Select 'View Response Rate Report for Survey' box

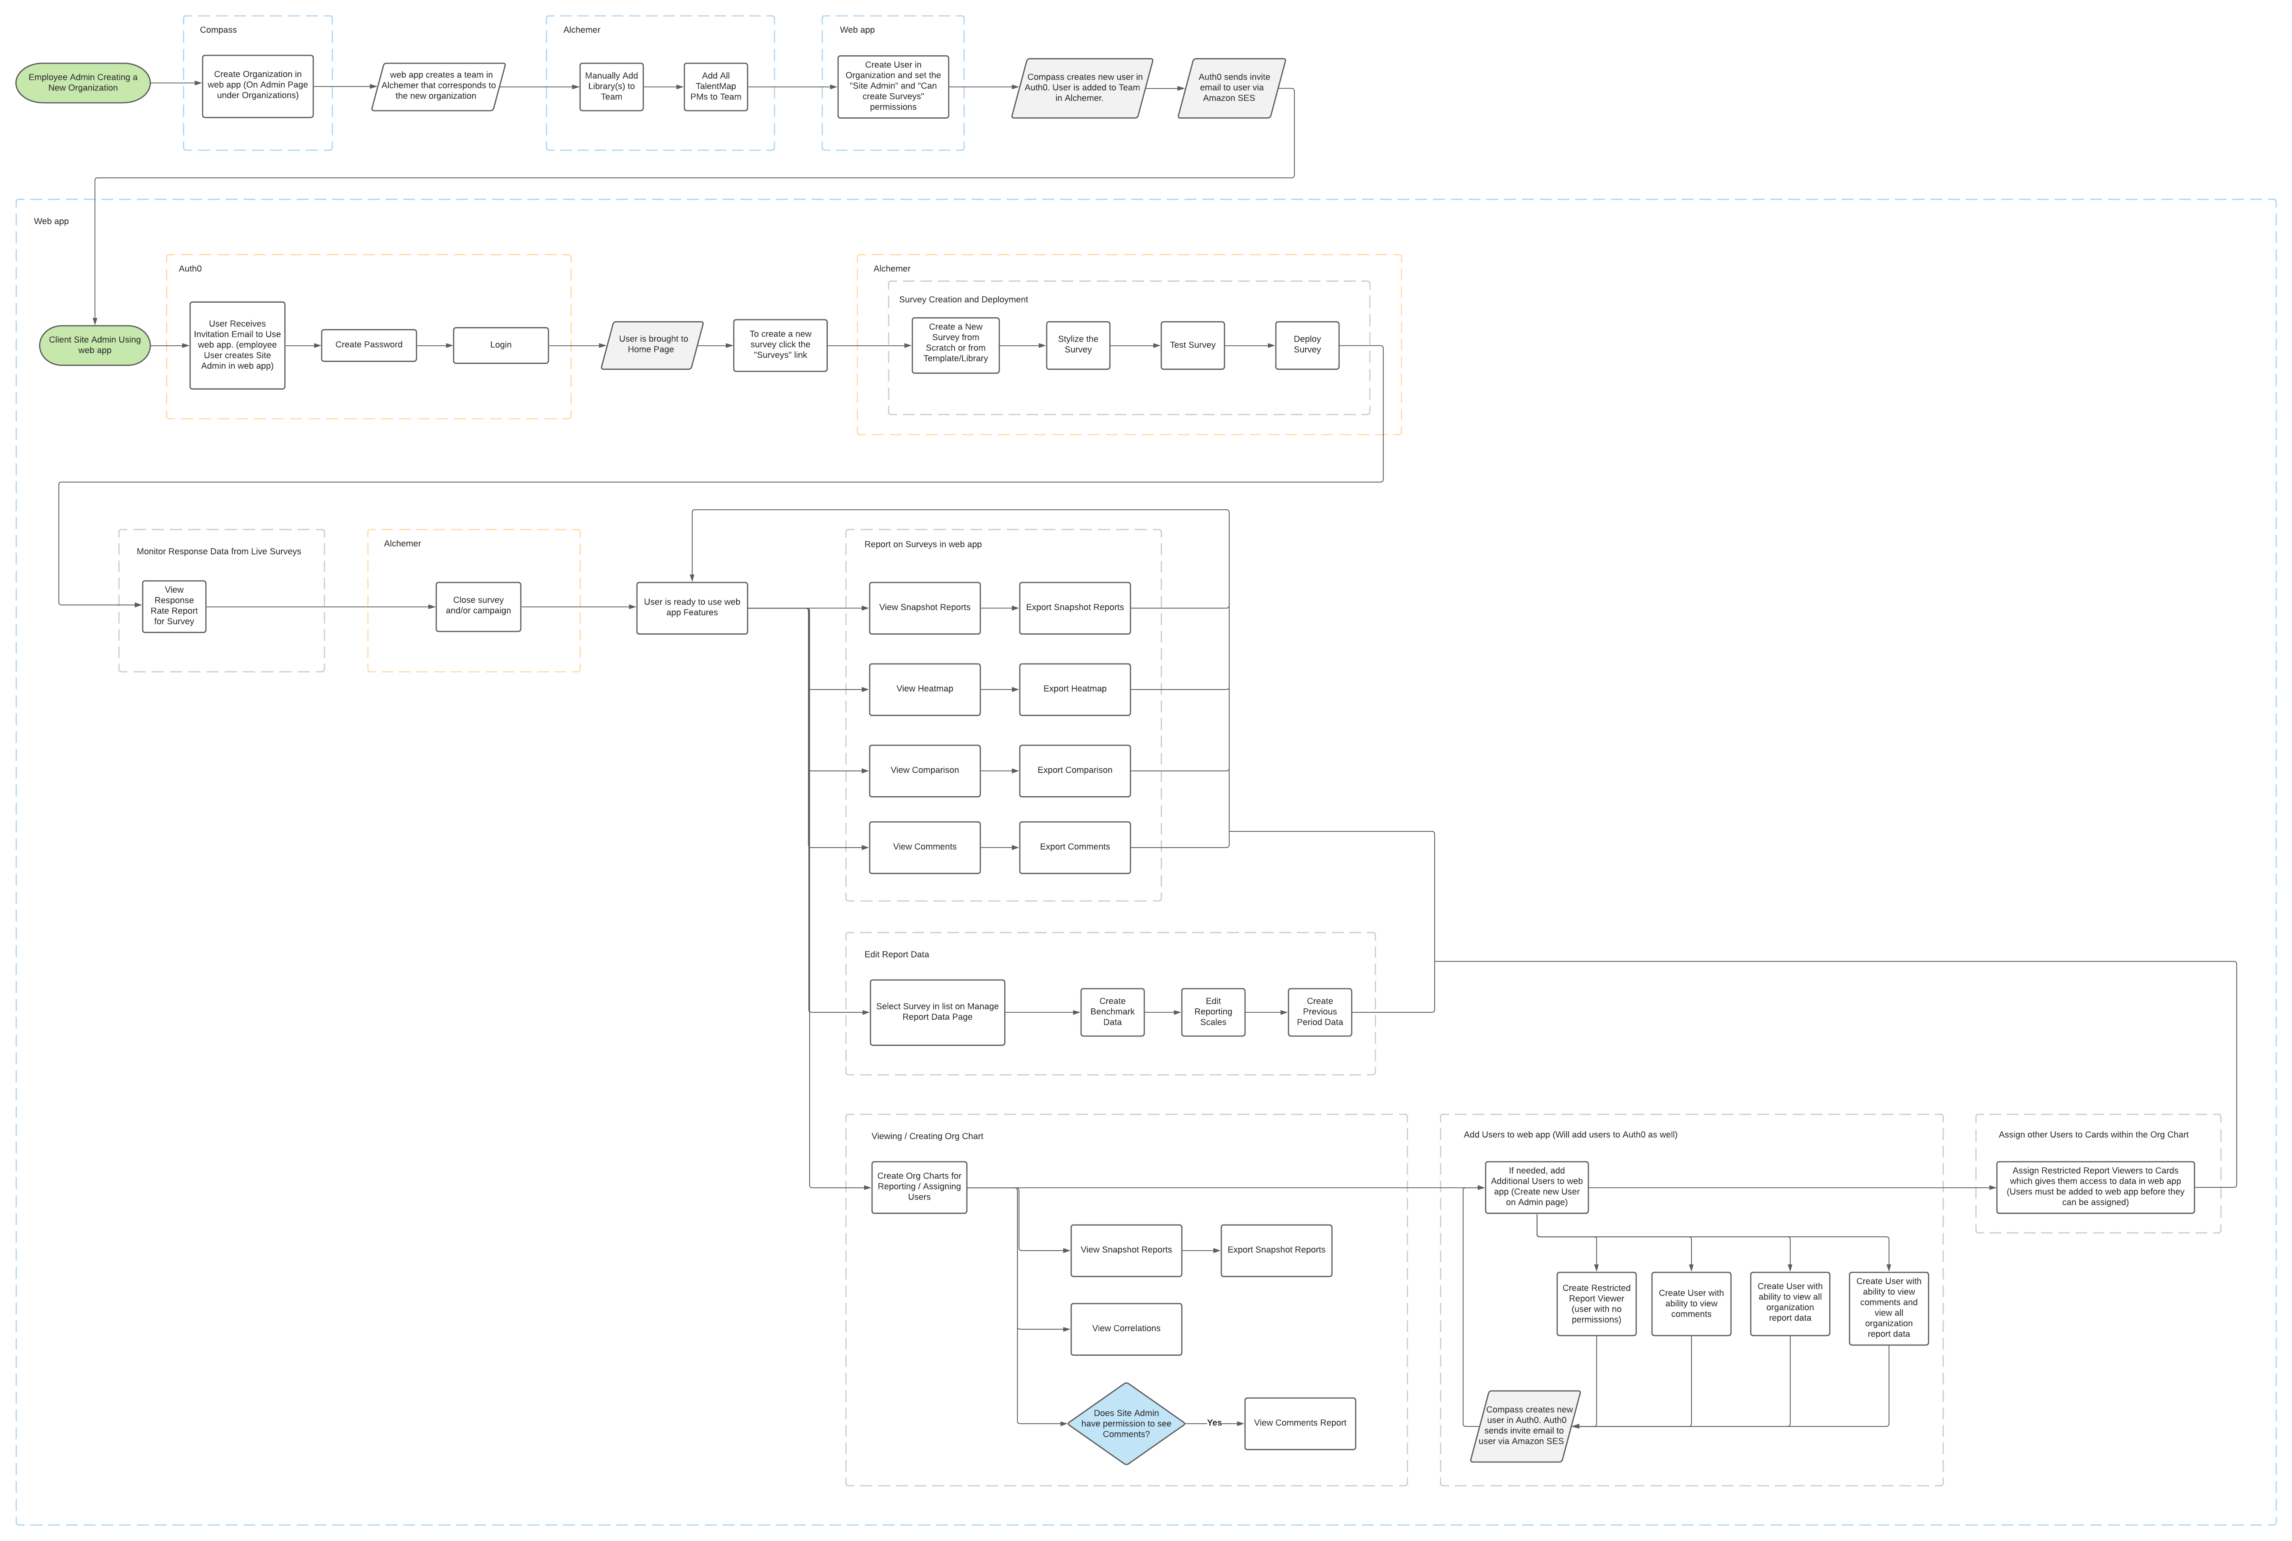coord(174,607)
